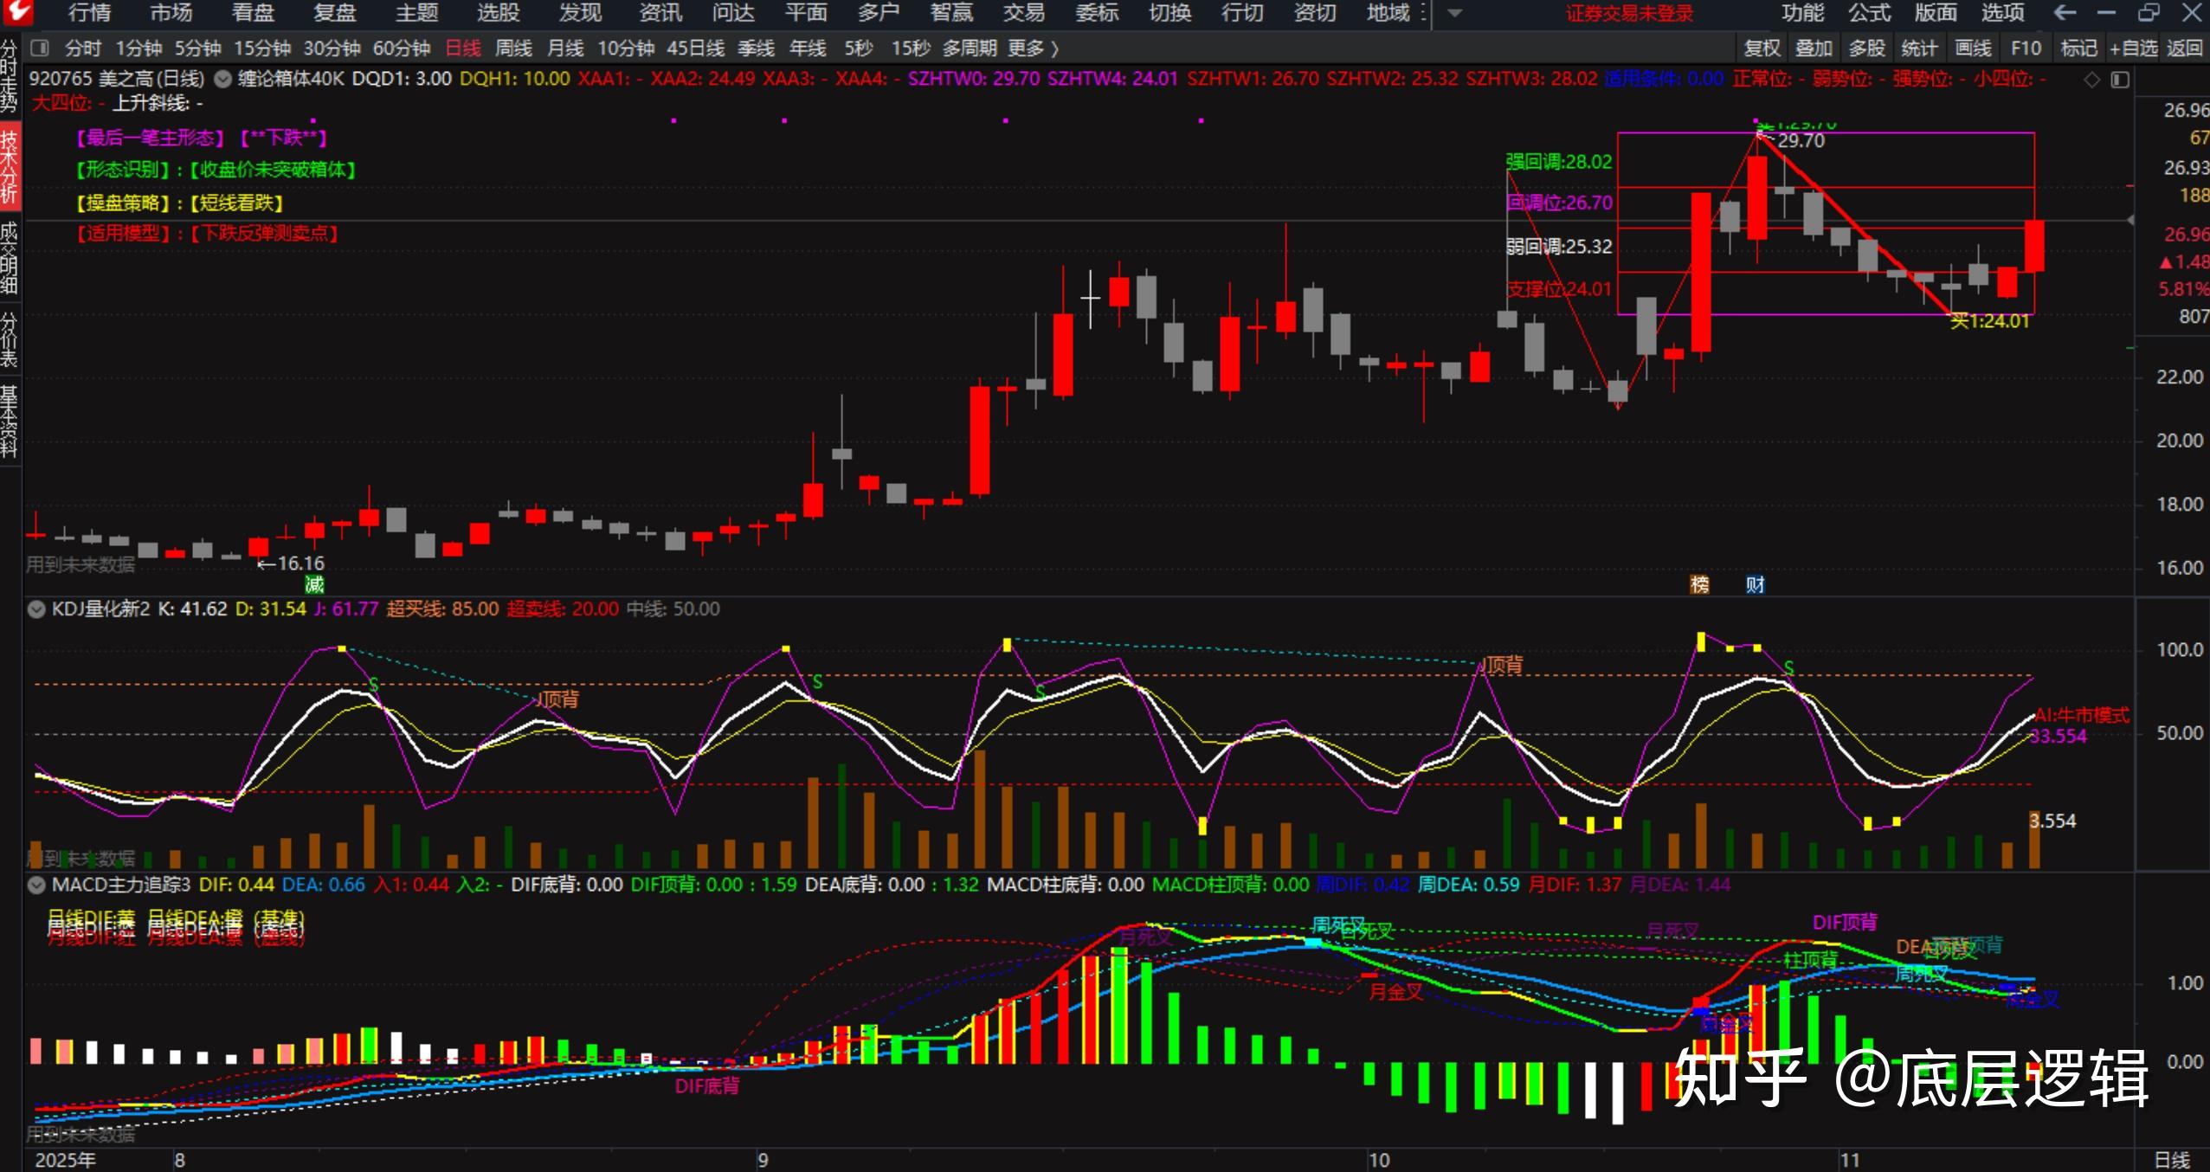The height and width of the screenshot is (1172, 2210).
Task: Open the MACD主力追踪3 indicator dropdown
Action: [36, 885]
